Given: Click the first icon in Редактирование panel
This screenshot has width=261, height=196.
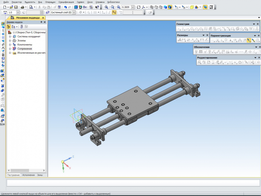Looking at the screenshot, I should tap(200, 62).
